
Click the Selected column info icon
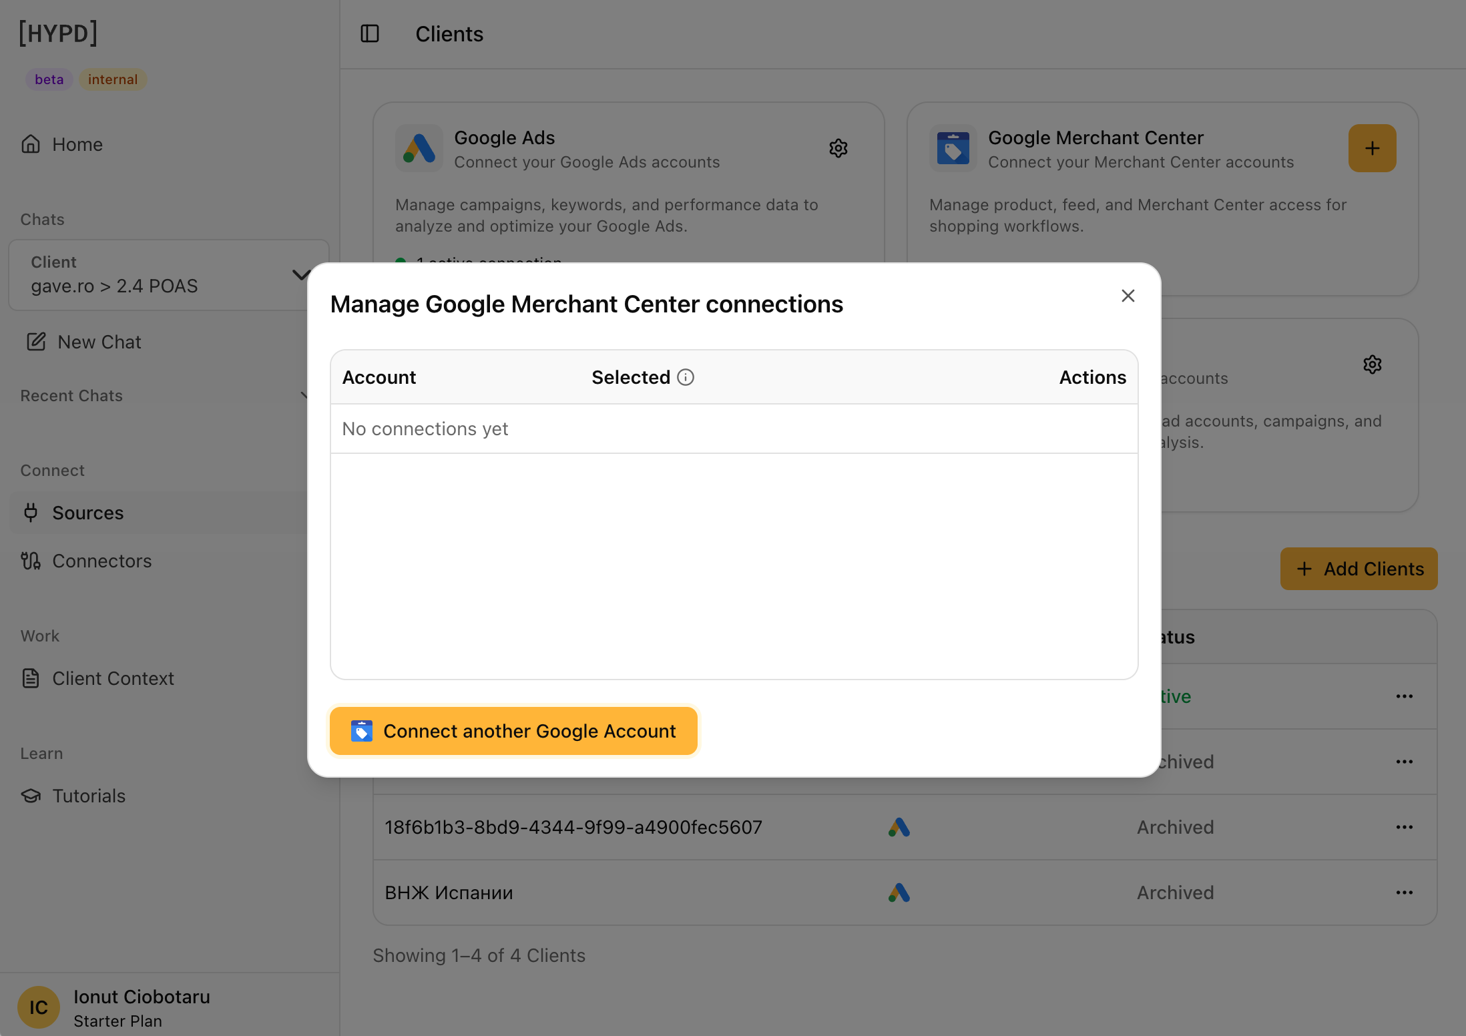point(686,377)
